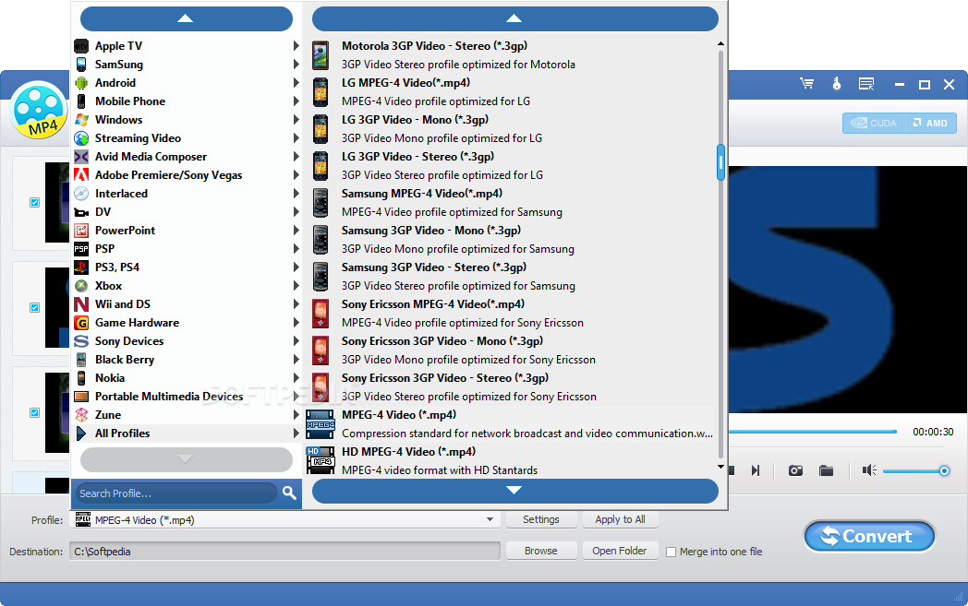Viewport: 968px width, 606px height.
Task: Expand the DV submenu arrow
Action: coord(296,212)
